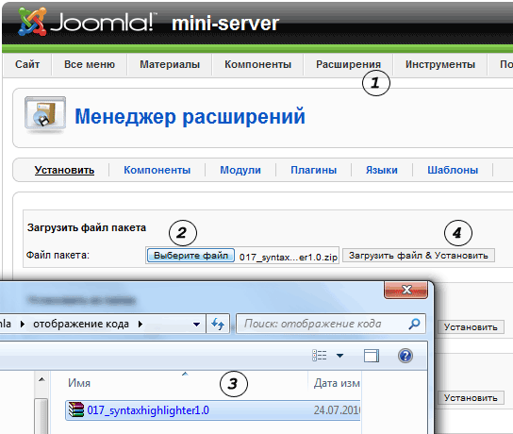This screenshot has height=434, width=513.
Task: Click the upper Установить button
Action: coord(471,327)
